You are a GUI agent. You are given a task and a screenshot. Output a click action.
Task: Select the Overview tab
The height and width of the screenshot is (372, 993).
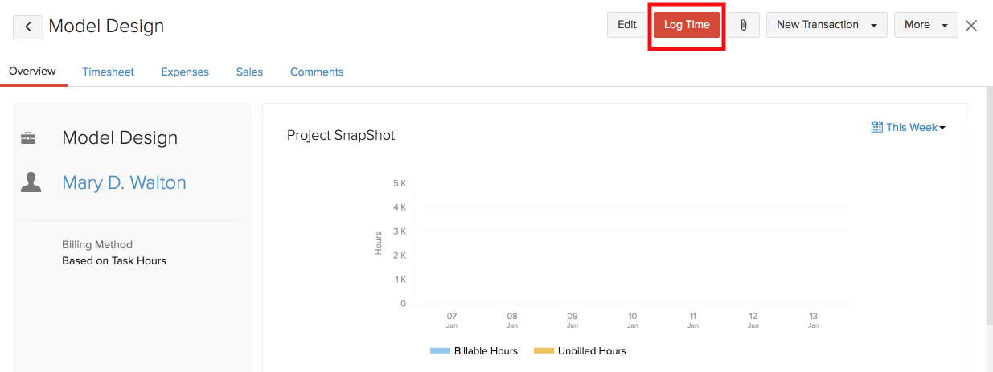[33, 71]
